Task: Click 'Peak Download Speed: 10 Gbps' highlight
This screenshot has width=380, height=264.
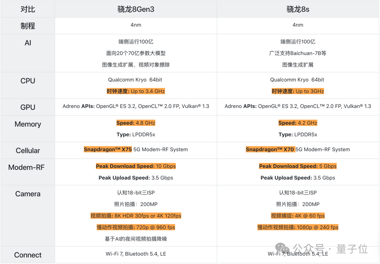Action: (136, 166)
